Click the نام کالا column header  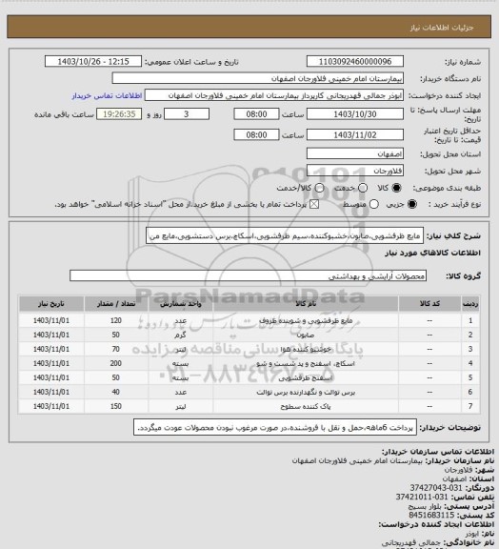[x=306, y=304]
